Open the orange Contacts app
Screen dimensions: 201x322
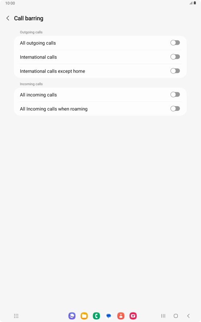[x=121, y=316]
